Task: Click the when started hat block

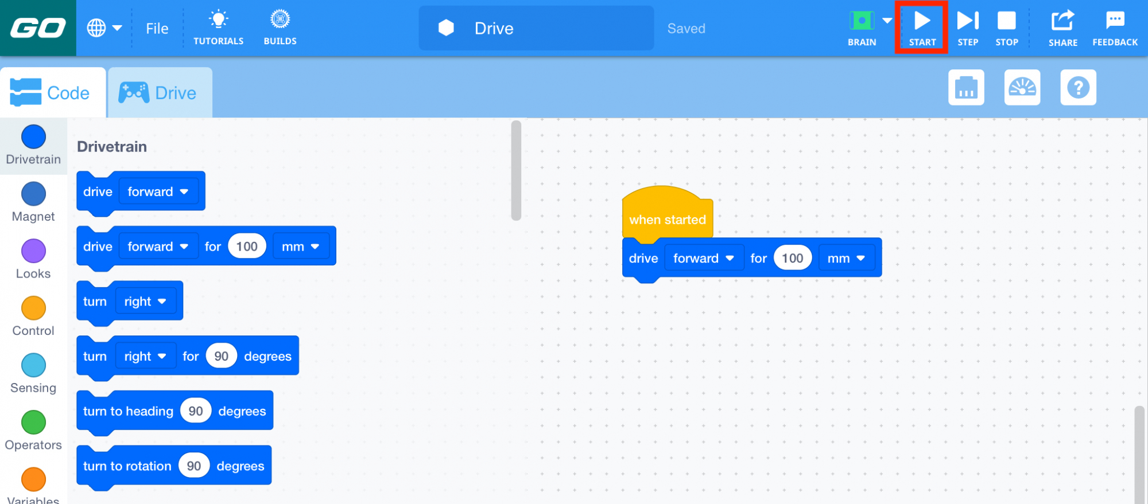Action: [x=667, y=219]
